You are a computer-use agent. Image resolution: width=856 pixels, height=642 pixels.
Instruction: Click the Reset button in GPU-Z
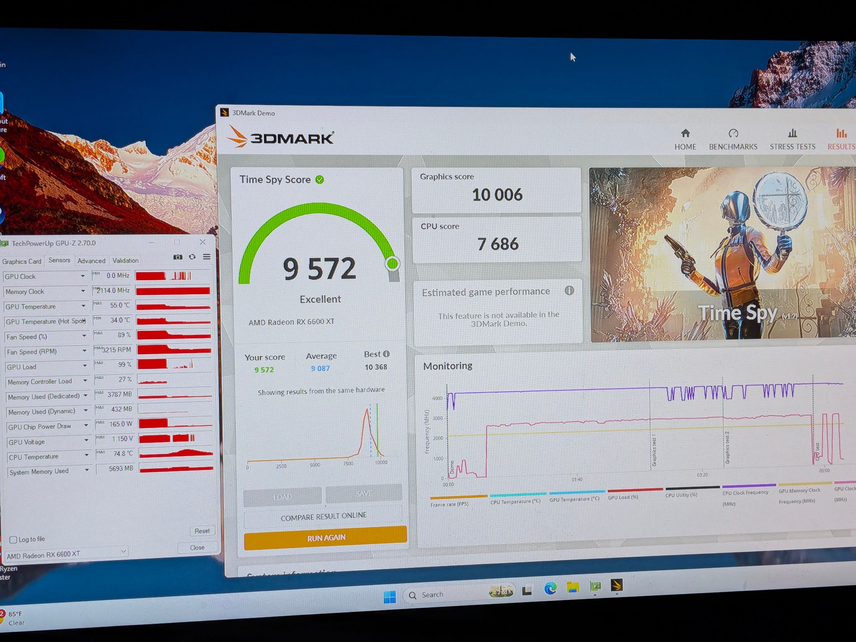point(202,531)
